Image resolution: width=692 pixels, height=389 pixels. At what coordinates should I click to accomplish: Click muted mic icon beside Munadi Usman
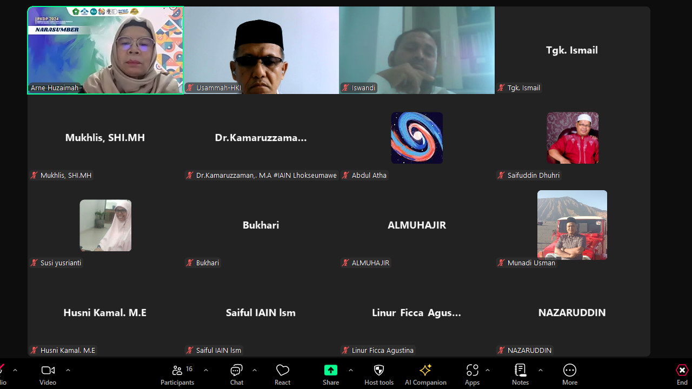tap(501, 263)
